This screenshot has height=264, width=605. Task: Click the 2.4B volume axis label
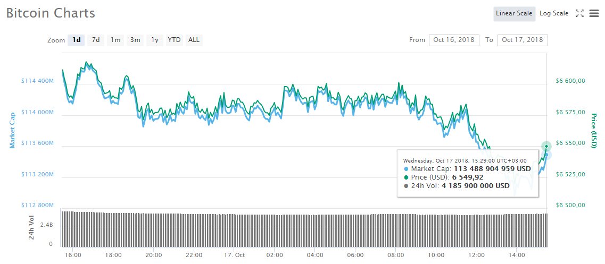tap(46, 224)
